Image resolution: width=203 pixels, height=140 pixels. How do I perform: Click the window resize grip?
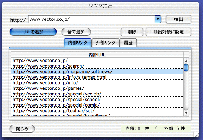pos(197,135)
